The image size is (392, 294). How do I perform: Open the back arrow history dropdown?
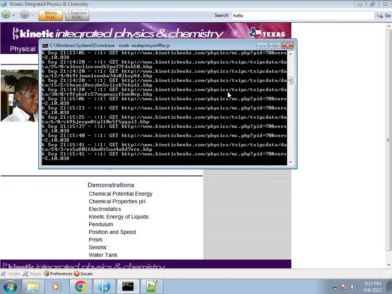pyautogui.click(x=13, y=15)
